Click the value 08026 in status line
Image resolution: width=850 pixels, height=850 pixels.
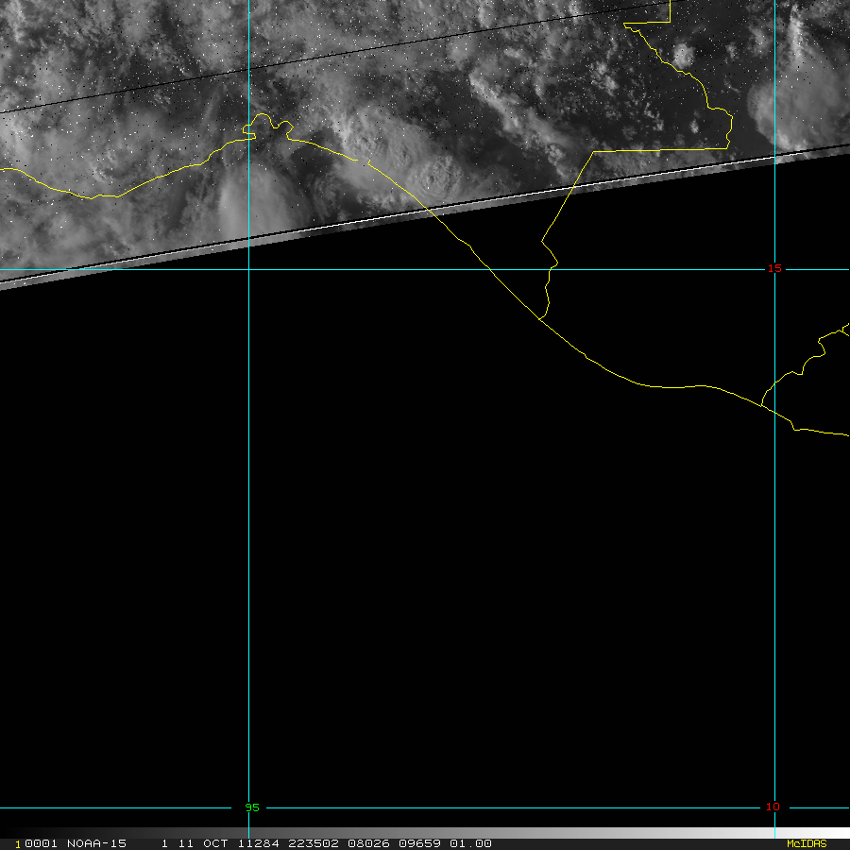[368, 843]
